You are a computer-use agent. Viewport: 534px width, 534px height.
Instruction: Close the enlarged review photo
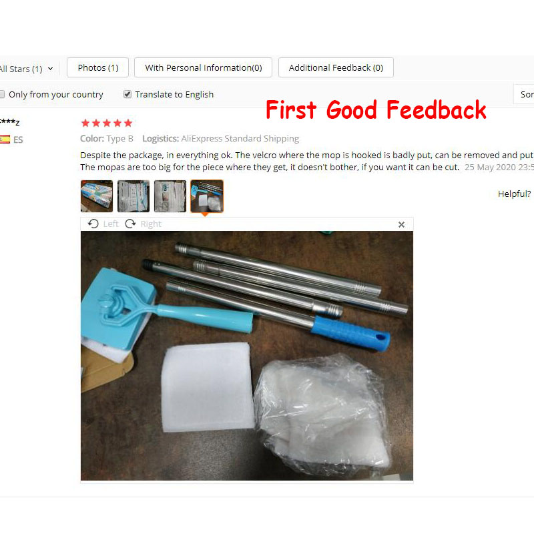(x=402, y=224)
